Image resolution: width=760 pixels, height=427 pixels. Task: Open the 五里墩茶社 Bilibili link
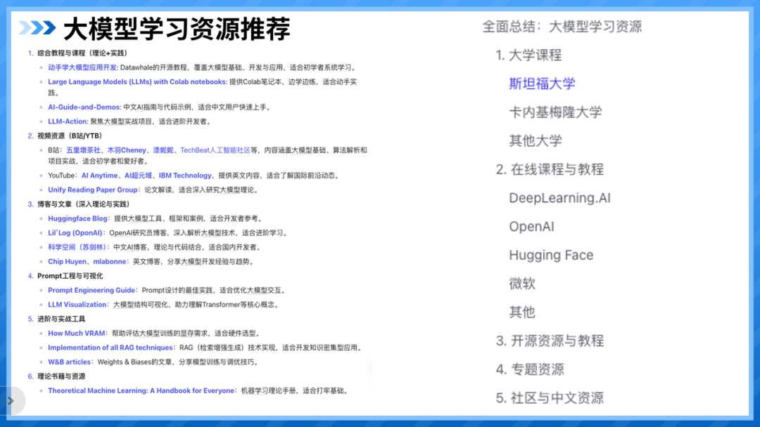click(83, 150)
